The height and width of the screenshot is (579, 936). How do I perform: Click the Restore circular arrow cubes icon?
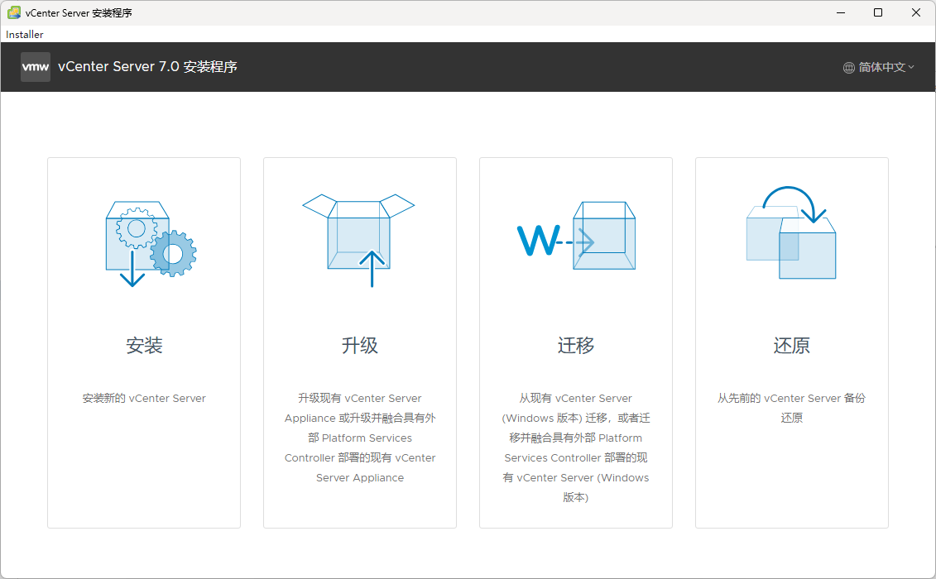pyautogui.click(x=791, y=233)
